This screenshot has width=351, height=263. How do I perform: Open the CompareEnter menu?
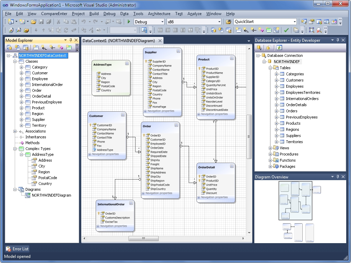point(54,14)
